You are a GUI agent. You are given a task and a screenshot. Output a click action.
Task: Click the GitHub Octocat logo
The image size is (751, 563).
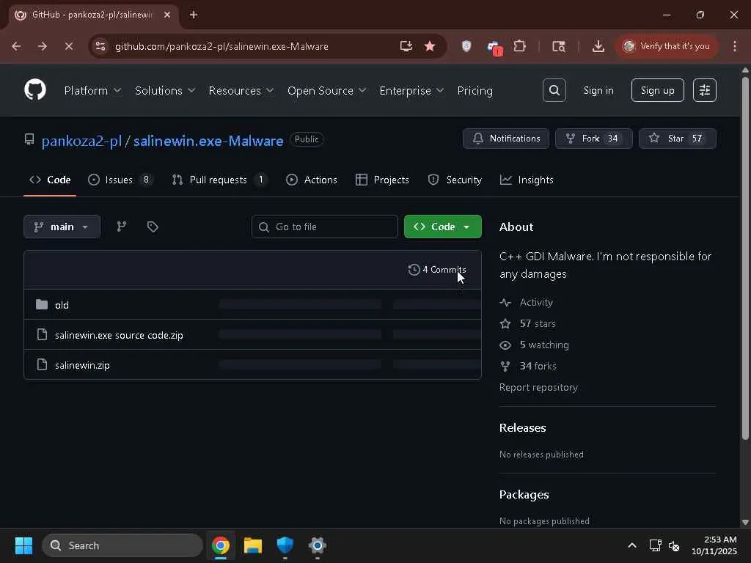pos(35,90)
